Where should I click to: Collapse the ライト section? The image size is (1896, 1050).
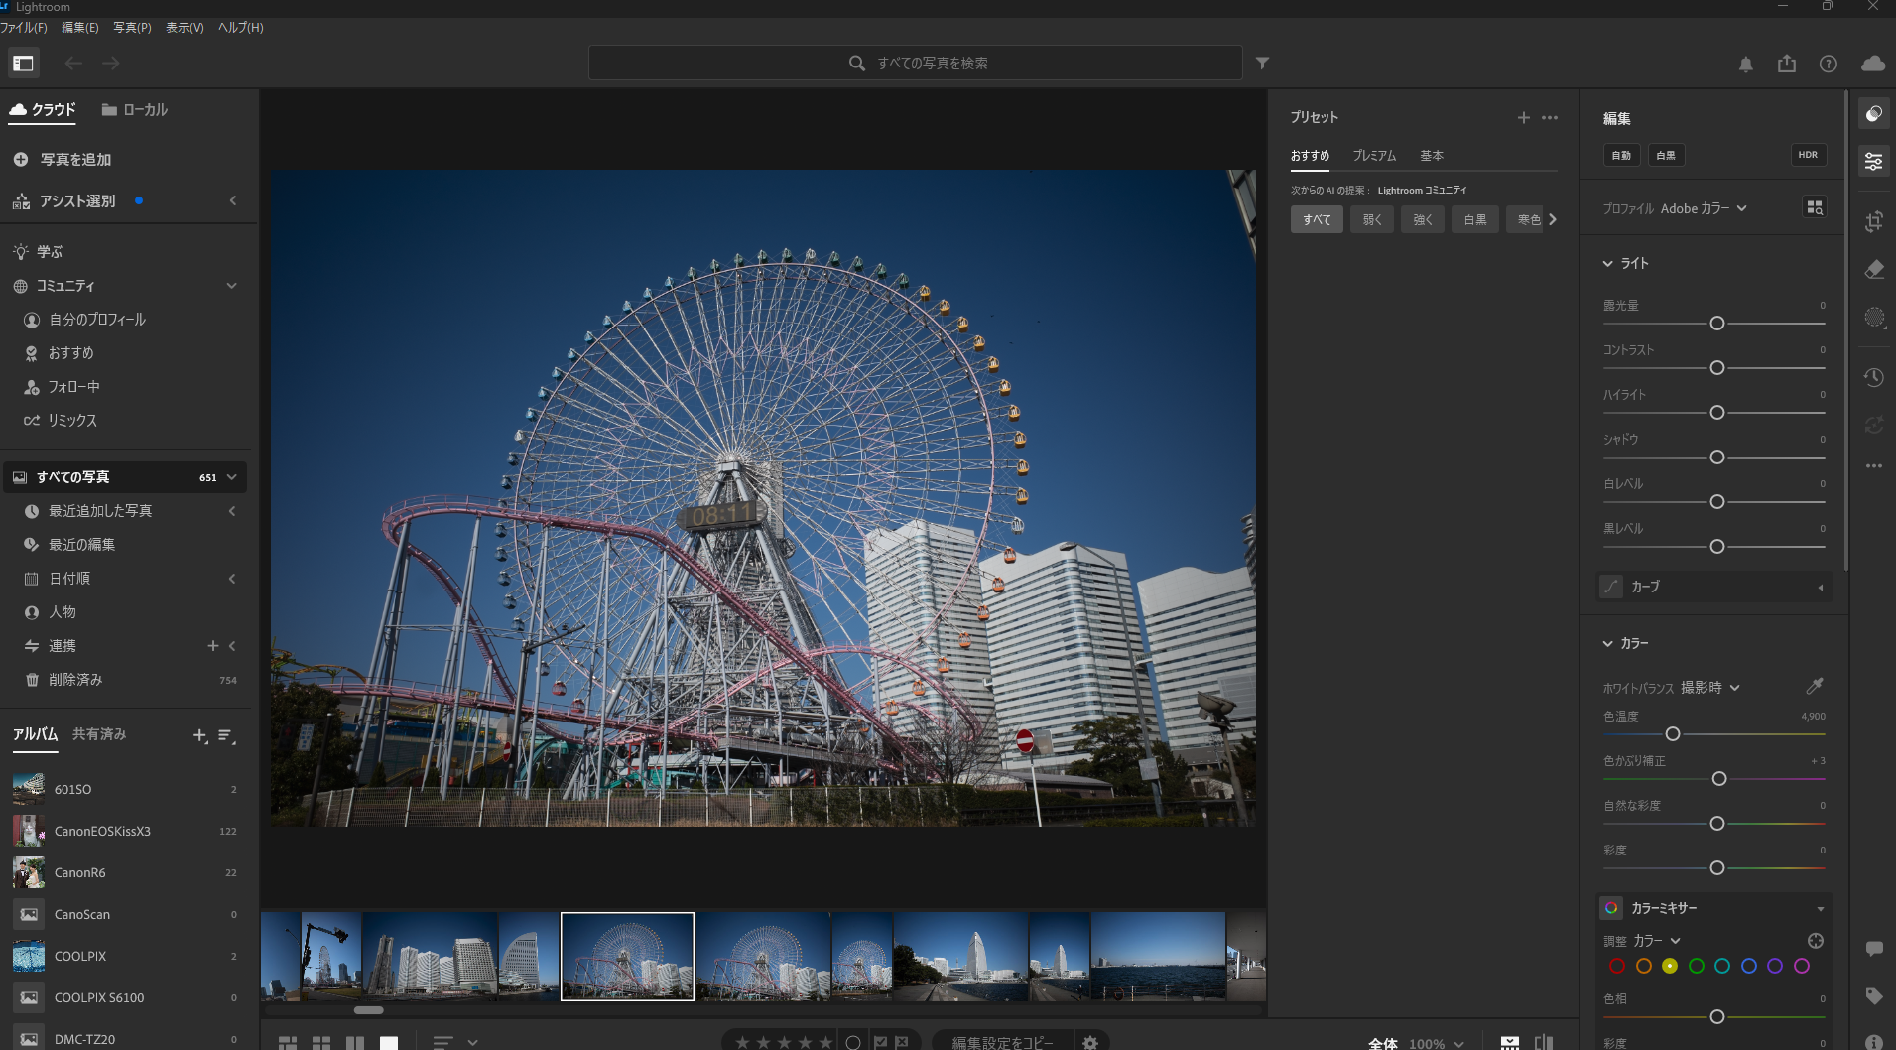pos(1608,263)
